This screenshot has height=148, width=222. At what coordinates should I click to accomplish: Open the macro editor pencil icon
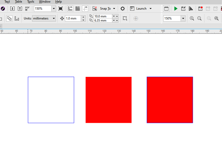point(183,9)
